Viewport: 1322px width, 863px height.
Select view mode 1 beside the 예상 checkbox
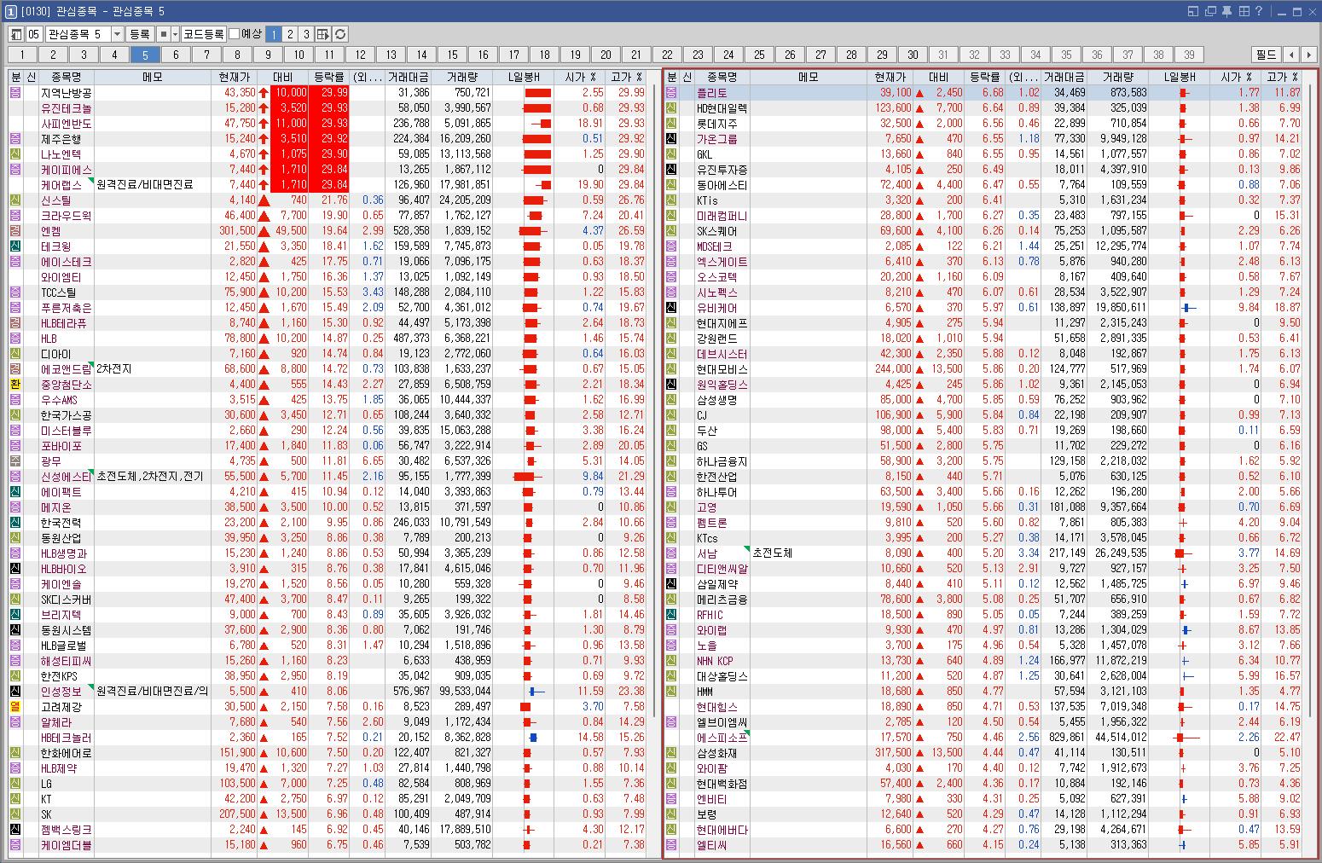click(274, 34)
